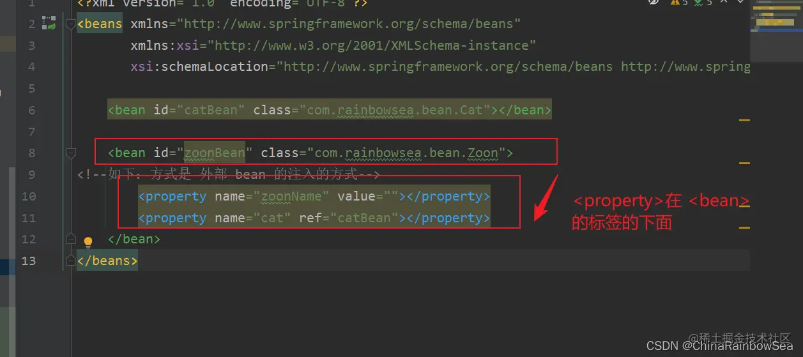Click the "zoonBean" id value on line 8
The height and width of the screenshot is (357, 803).
pyautogui.click(x=215, y=153)
